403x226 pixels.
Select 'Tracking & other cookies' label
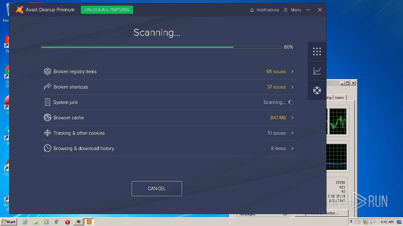(x=79, y=133)
